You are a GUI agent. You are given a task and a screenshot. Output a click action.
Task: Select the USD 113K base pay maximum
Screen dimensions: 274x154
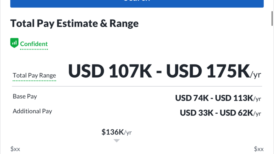tap(234, 98)
